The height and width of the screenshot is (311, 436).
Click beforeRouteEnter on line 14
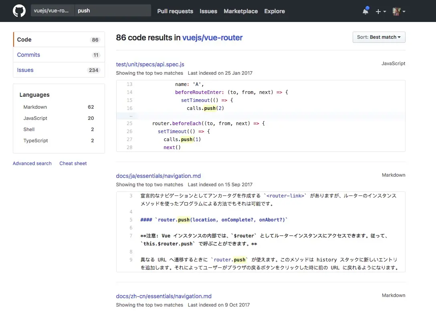pyautogui.click(x=198, y=92)
